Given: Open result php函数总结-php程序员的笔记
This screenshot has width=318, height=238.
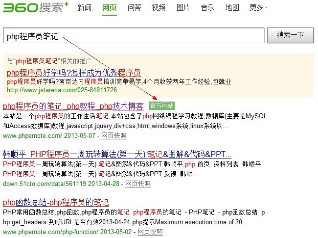Looking at the screenshot, I should [x=56, y=202].
